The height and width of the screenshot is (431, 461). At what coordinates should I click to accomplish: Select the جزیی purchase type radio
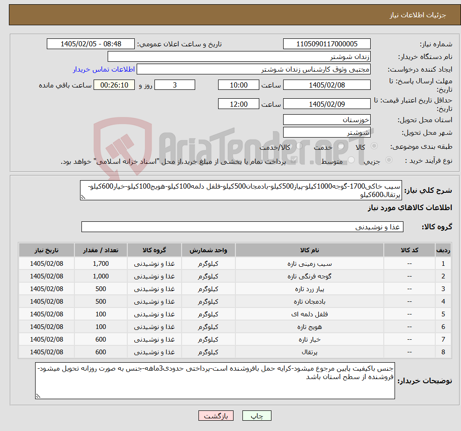coord(388,160)
